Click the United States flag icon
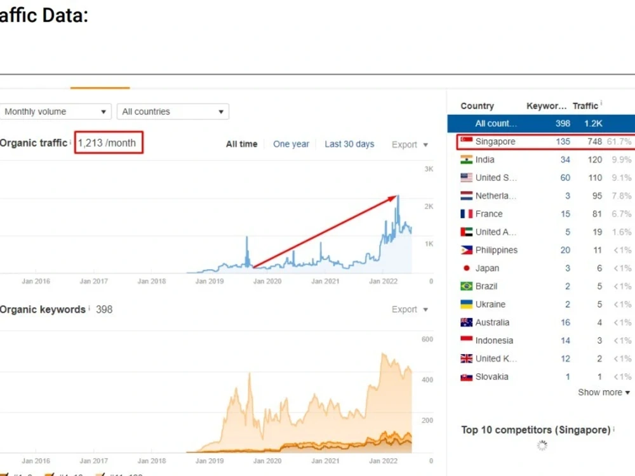The image size is (635, 476). pos(467,177)
